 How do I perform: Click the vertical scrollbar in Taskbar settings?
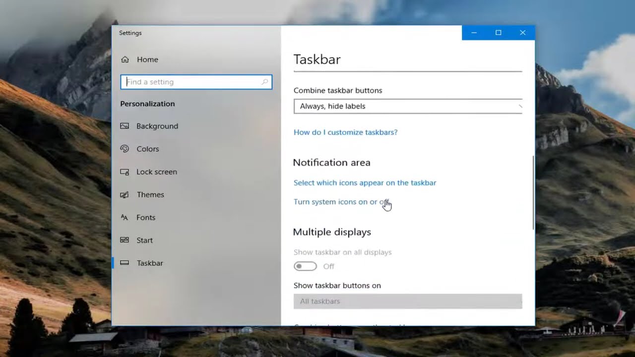(x=533, y=192)
